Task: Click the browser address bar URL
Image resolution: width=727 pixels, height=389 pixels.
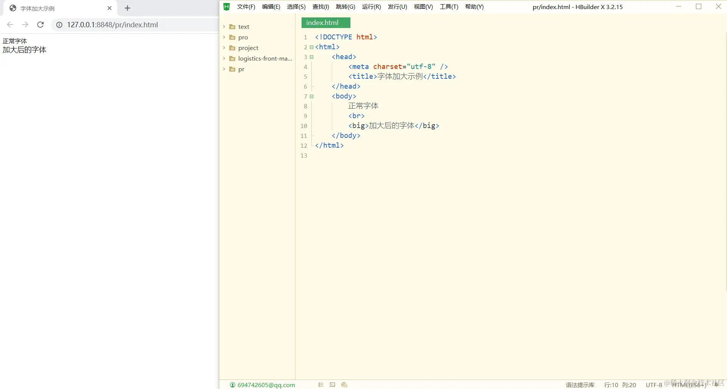Action: pos(113,25)
